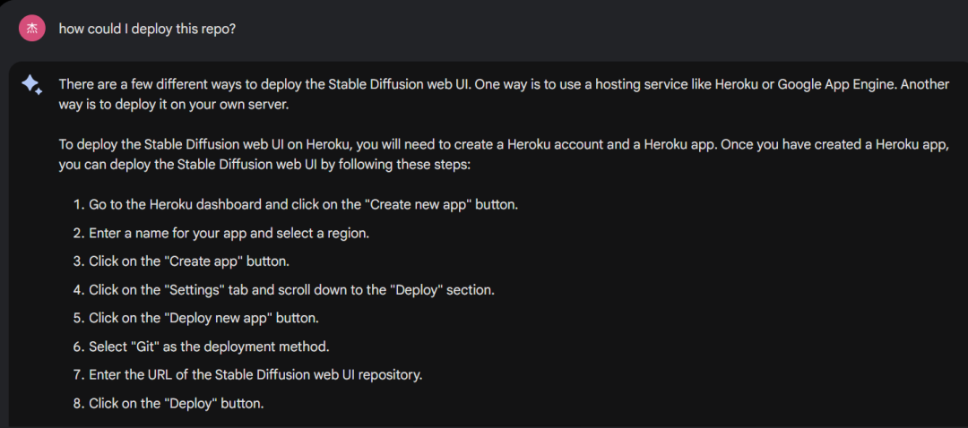Click step 6 Select 'Git' deployment method
968x428 pixels.
pyautogui.click(x=202, y=347)
